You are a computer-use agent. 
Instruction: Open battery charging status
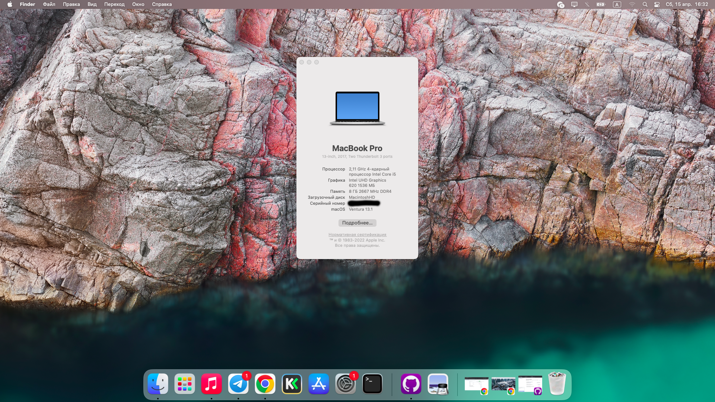[601, 4]
